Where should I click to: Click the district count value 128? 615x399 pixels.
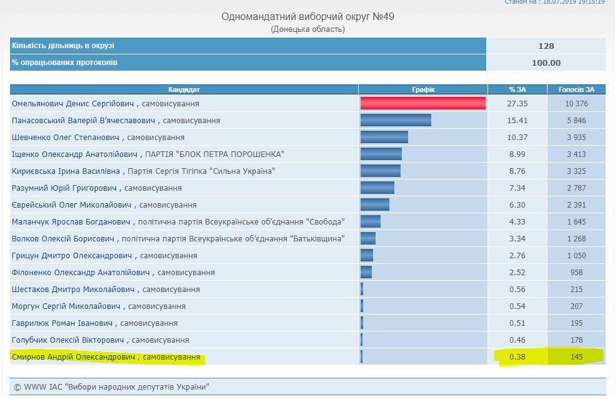[546, 46]
